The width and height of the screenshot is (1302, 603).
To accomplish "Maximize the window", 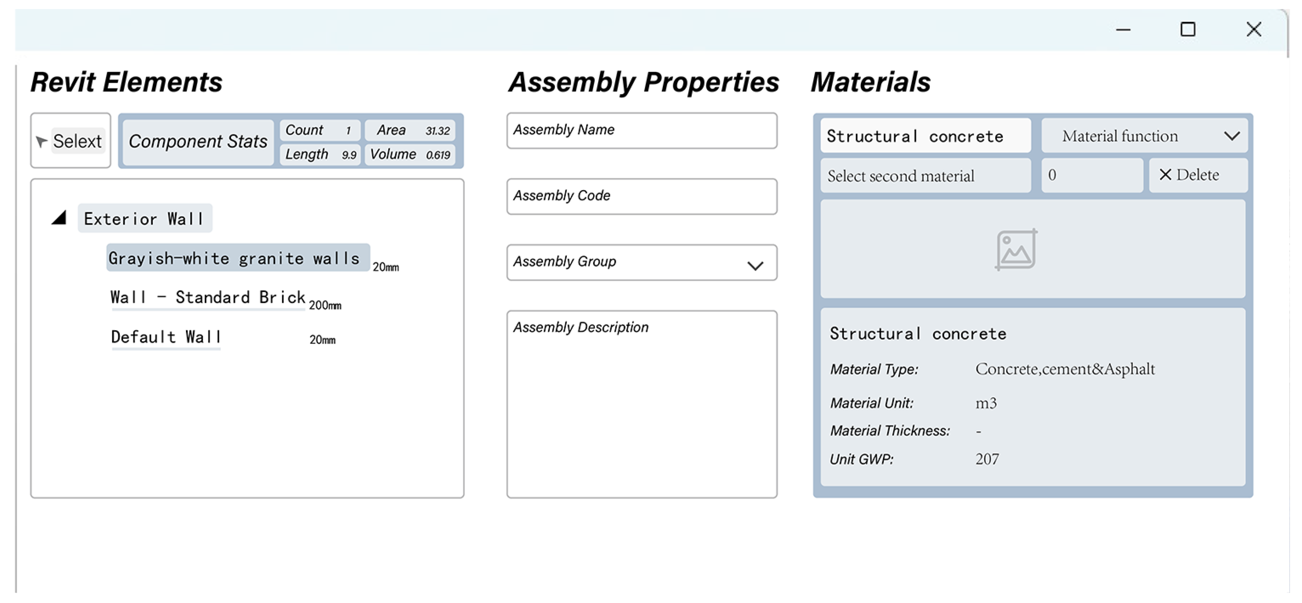I will [x=1187, y=29].
